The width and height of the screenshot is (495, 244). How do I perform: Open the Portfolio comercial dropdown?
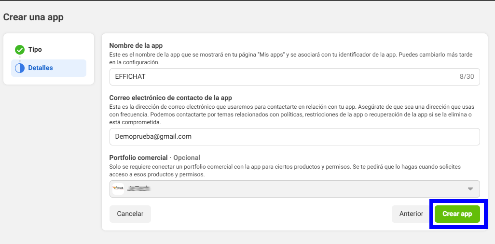pos(294,189)
